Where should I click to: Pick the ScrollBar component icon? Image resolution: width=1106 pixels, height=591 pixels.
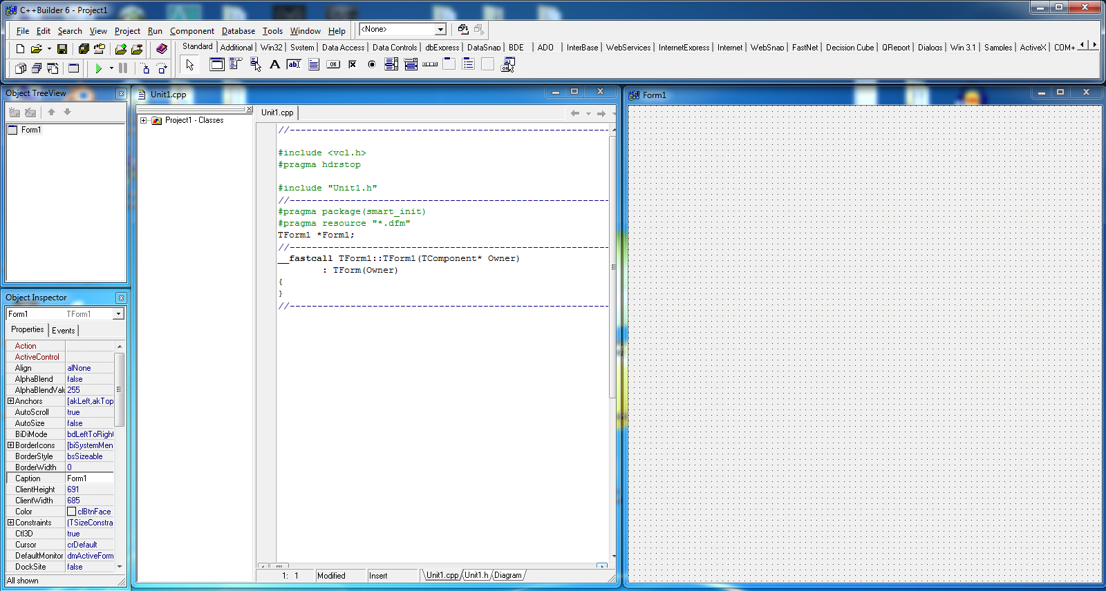429,64
